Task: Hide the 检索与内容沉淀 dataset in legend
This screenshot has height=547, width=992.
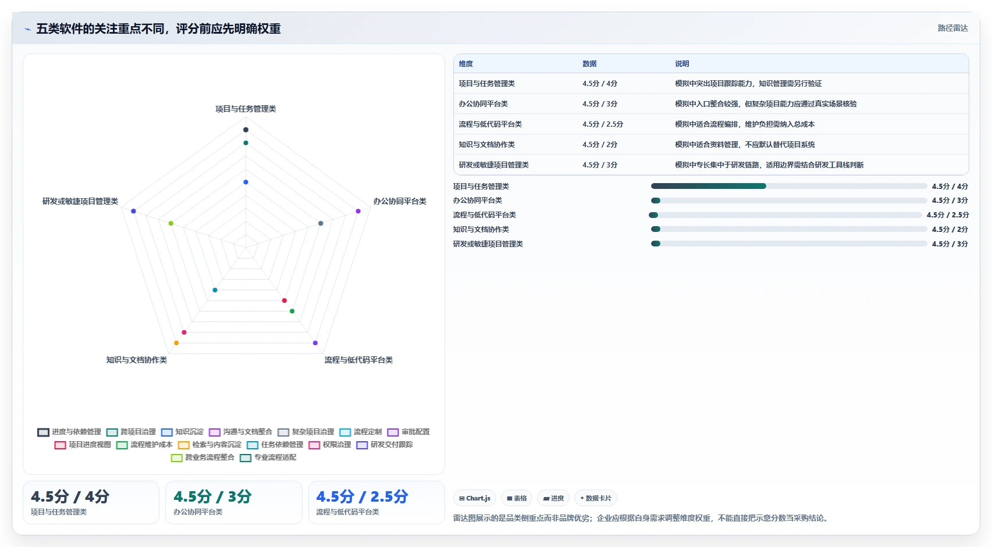Action: coord(209,445)
